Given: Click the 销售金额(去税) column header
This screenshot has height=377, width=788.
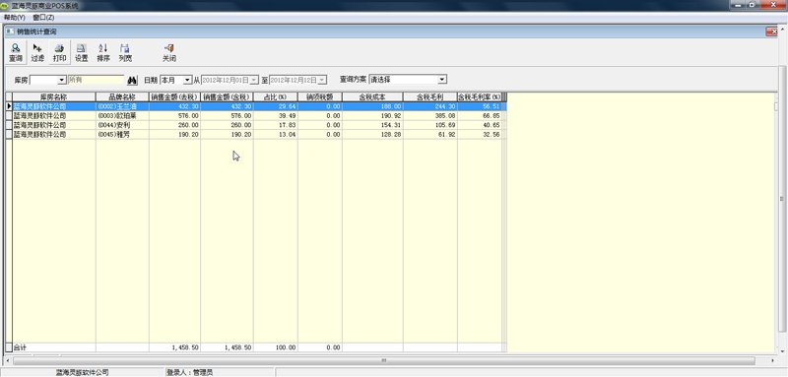Looking at the screenshot, I should [x=174, y=96].
